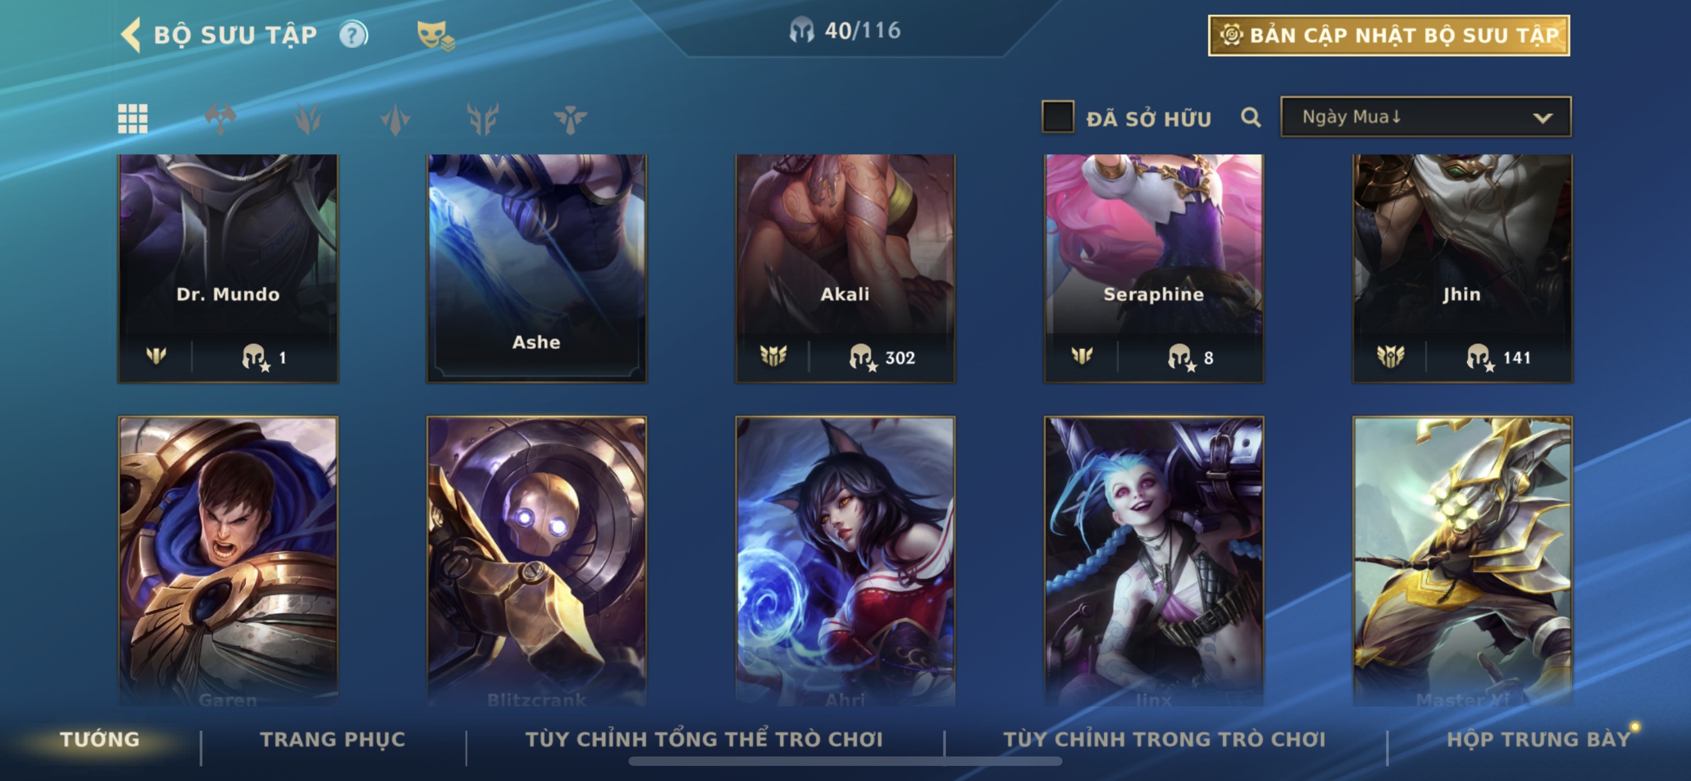Viewport: 1691px width, 781px height.
Task: Click the Ngày Mua dropdown chevron arrow
Action: 1542,118
